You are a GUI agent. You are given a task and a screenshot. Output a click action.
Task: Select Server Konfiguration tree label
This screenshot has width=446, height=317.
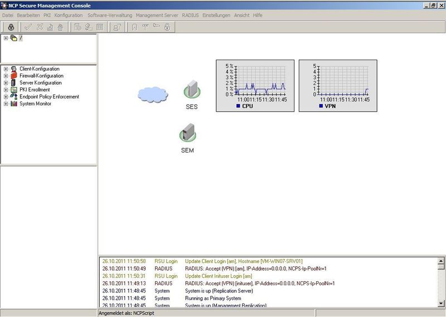(x=41, y=83)
